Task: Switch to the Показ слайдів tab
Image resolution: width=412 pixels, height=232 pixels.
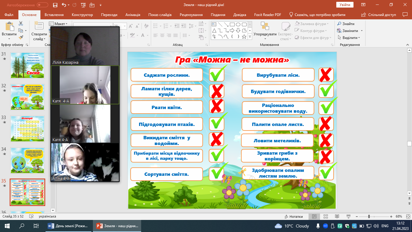Action: click(160, 14)
